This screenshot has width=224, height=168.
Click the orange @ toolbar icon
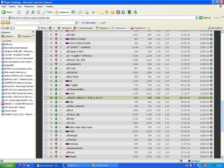pyautogui.click(x=112, y=12)
